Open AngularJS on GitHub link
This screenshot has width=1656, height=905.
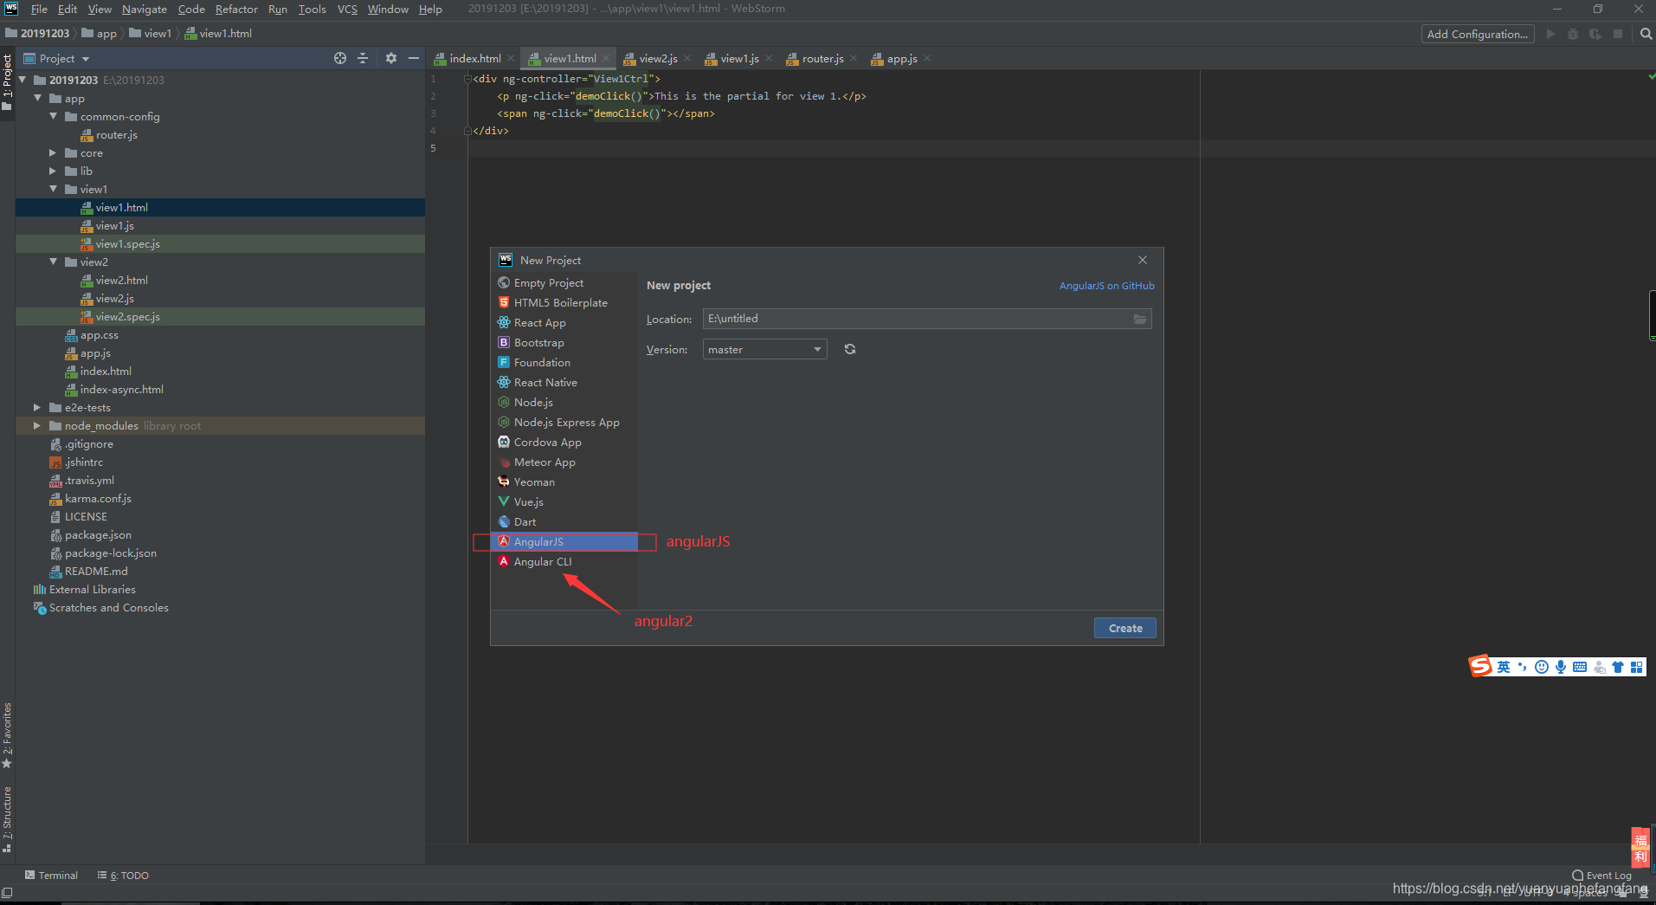pos(1106,286)
